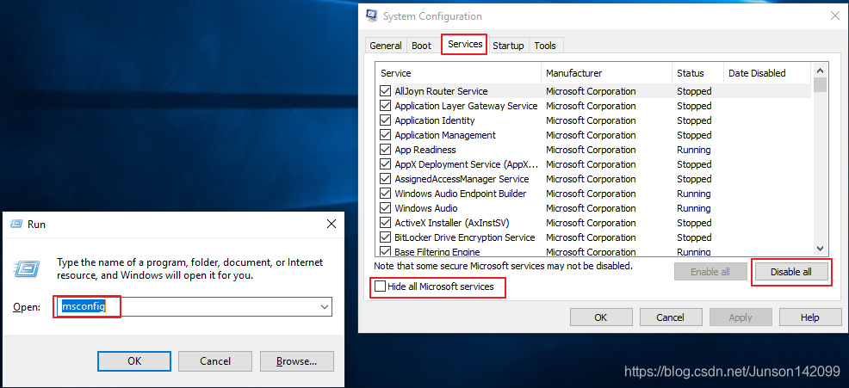The height and width of the screenshot is (388, 849).
Task: Open the Tools tab
Action: point(545,46)
